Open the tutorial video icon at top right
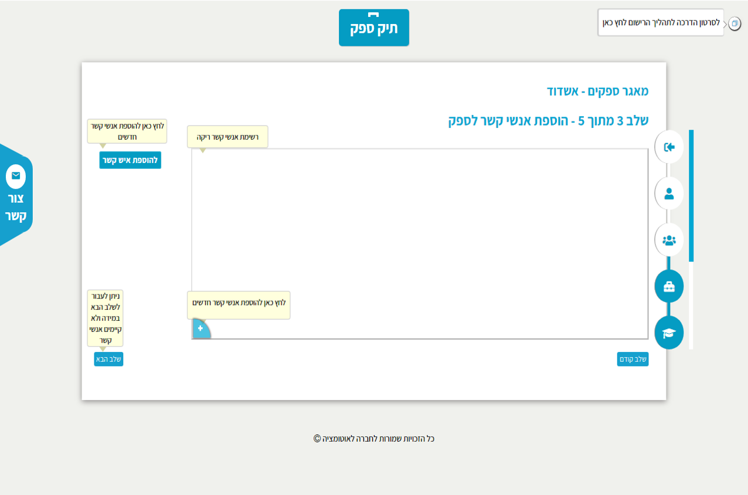This screenshot has height=495, width=748. pyautogui.click(x=735, y=23)
